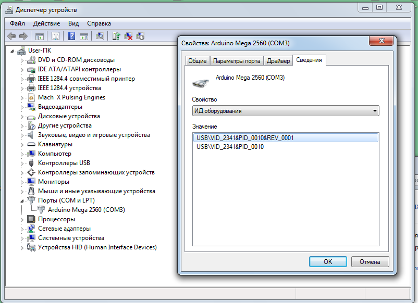Click the User-ПК computer root icon

pyautogui.click(x=21, y=51)
